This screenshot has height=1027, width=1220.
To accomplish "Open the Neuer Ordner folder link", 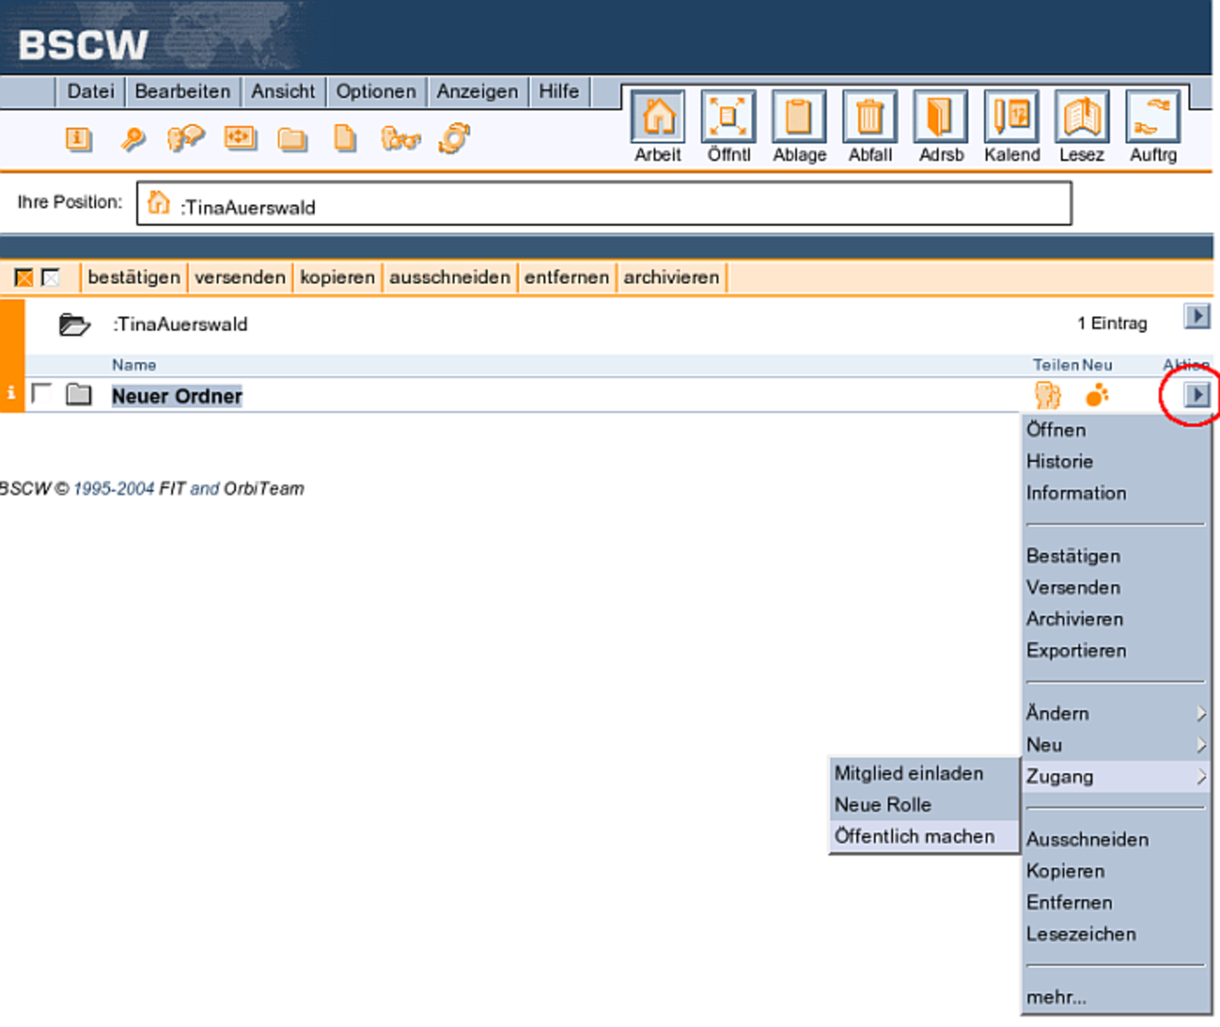I will (x=177, y=396).
